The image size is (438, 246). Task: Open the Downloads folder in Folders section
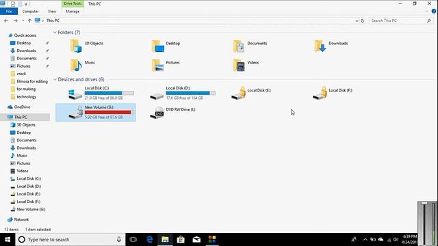click(320, 46)
